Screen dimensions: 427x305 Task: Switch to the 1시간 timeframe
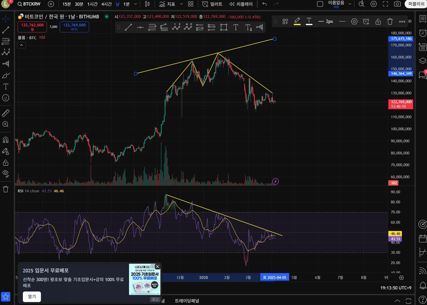point(92,4)
